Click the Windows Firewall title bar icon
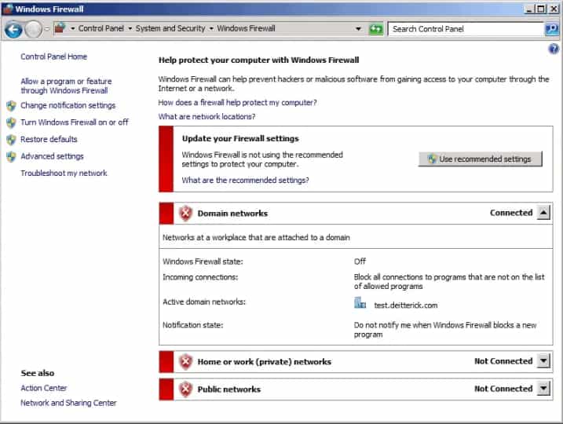Screen dimensions: 563x424 [x=8, y=9]
